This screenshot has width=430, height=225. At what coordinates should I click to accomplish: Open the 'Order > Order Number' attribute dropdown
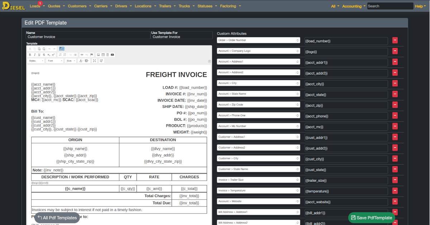point(258,40)
